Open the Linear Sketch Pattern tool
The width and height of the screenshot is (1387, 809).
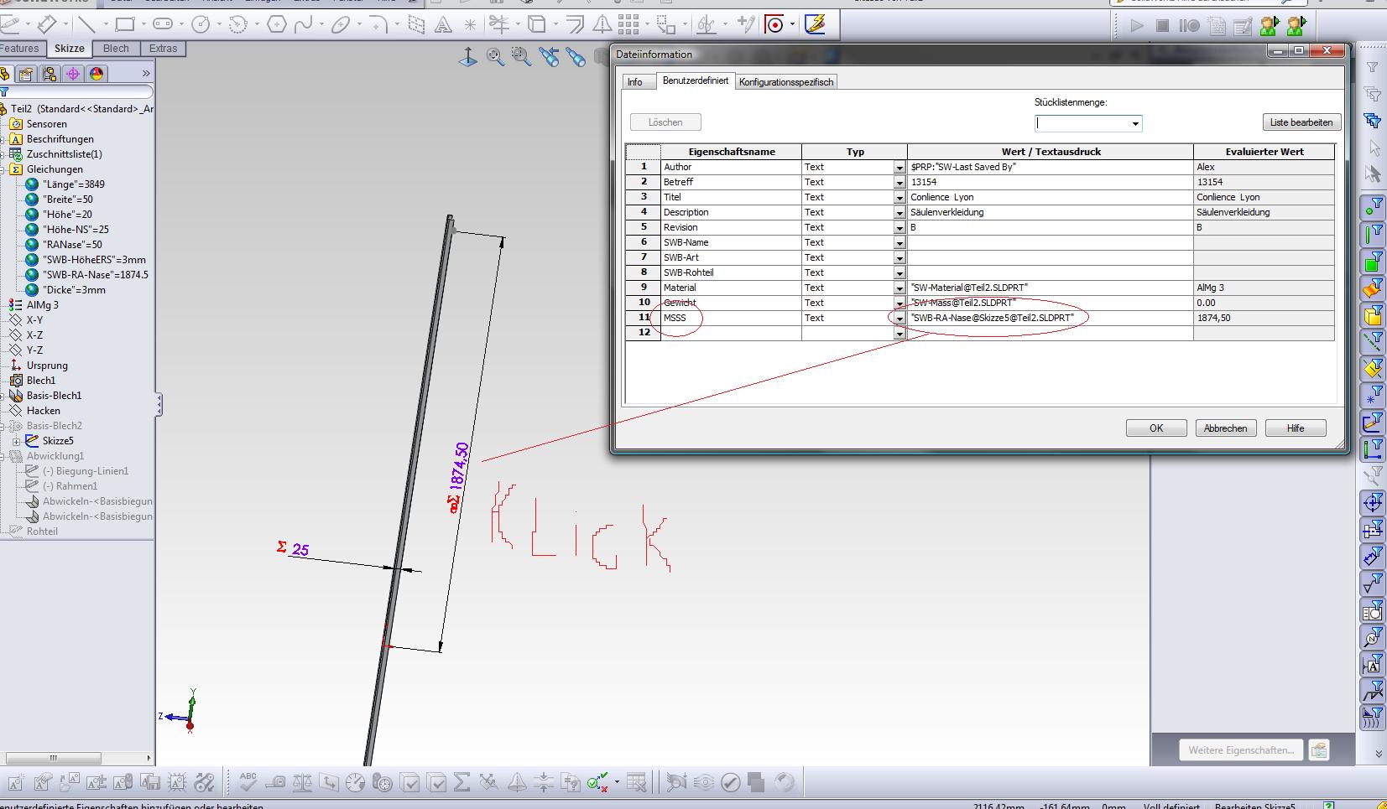(628, 24)
